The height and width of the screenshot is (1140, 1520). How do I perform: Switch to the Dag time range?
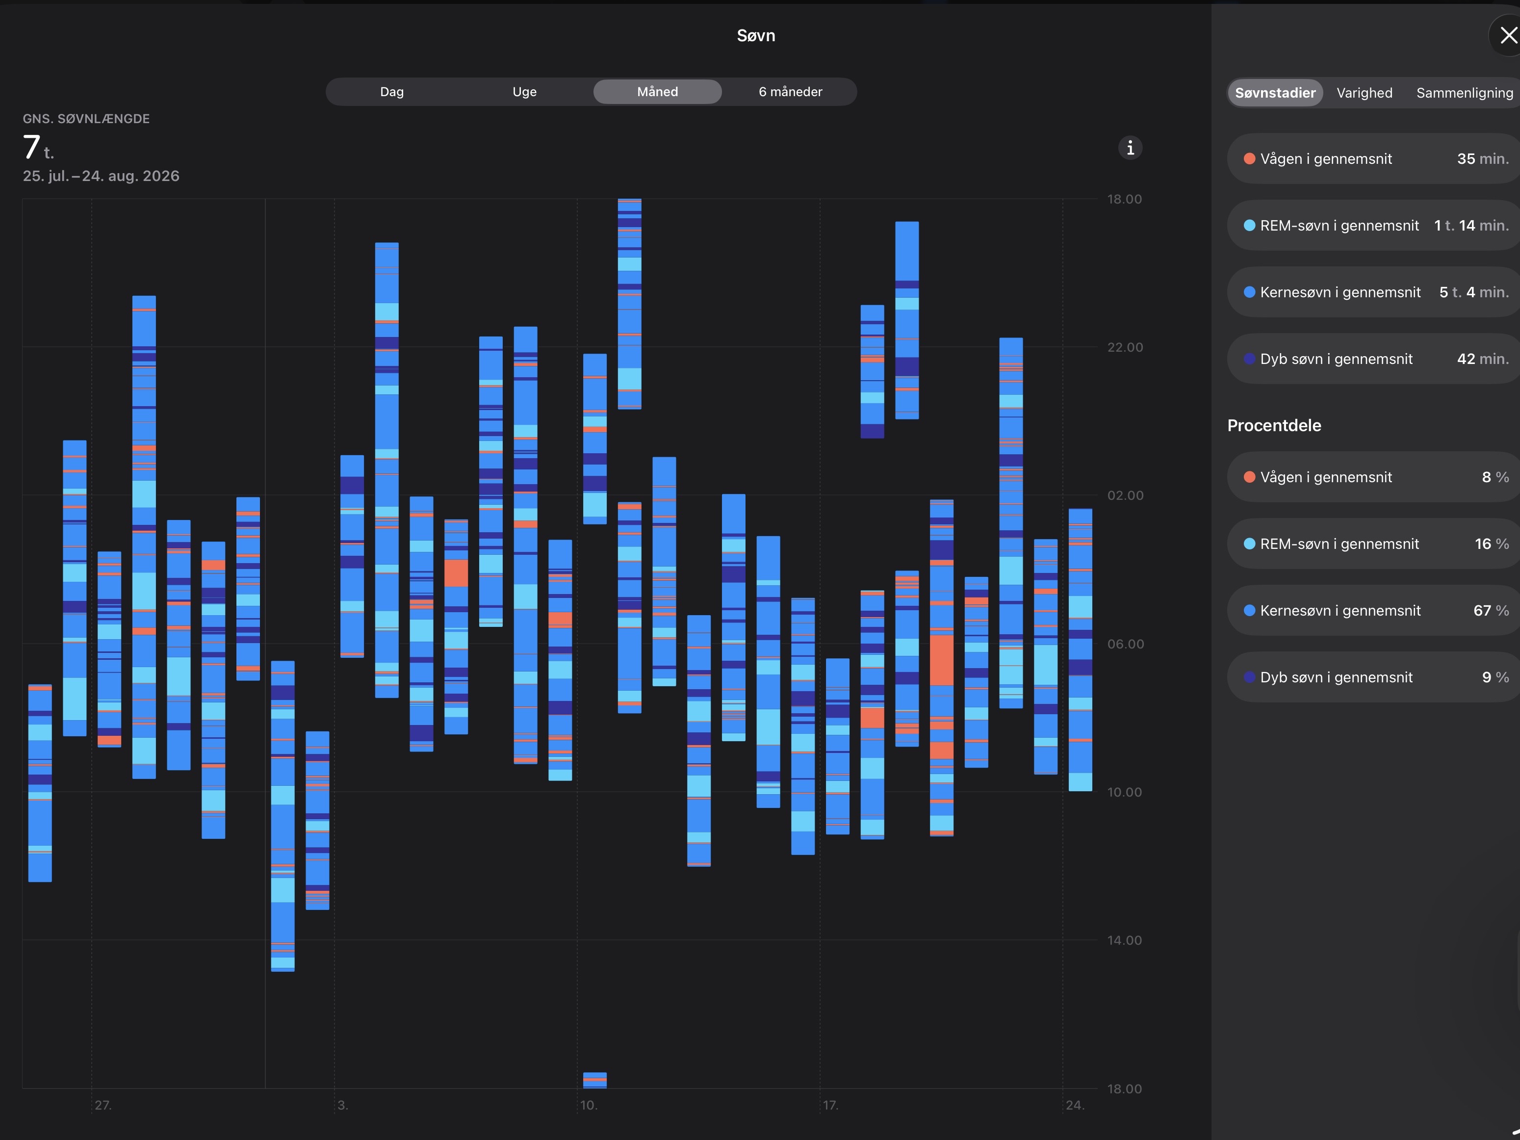click(392, 92)
